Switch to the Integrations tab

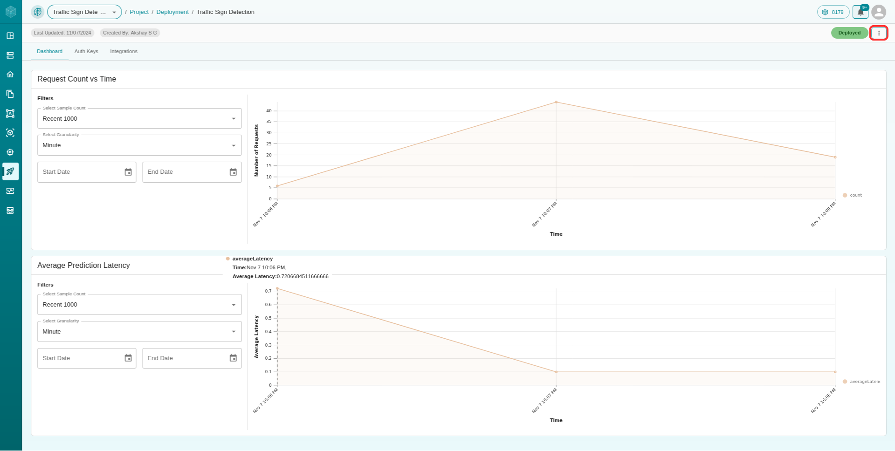coord(124,52)
